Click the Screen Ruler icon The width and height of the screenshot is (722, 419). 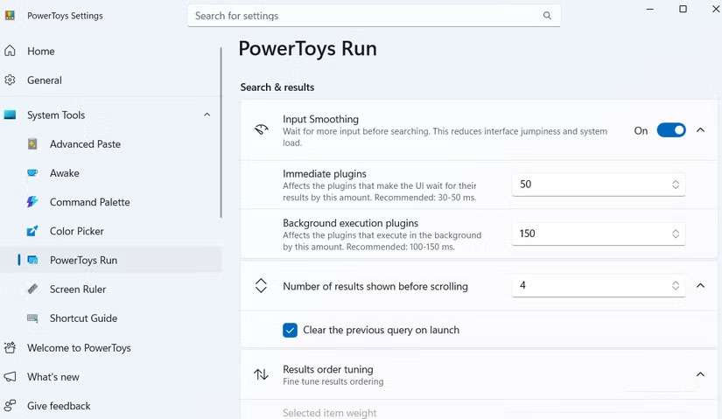pyautogui.click(x=32, y=290)
